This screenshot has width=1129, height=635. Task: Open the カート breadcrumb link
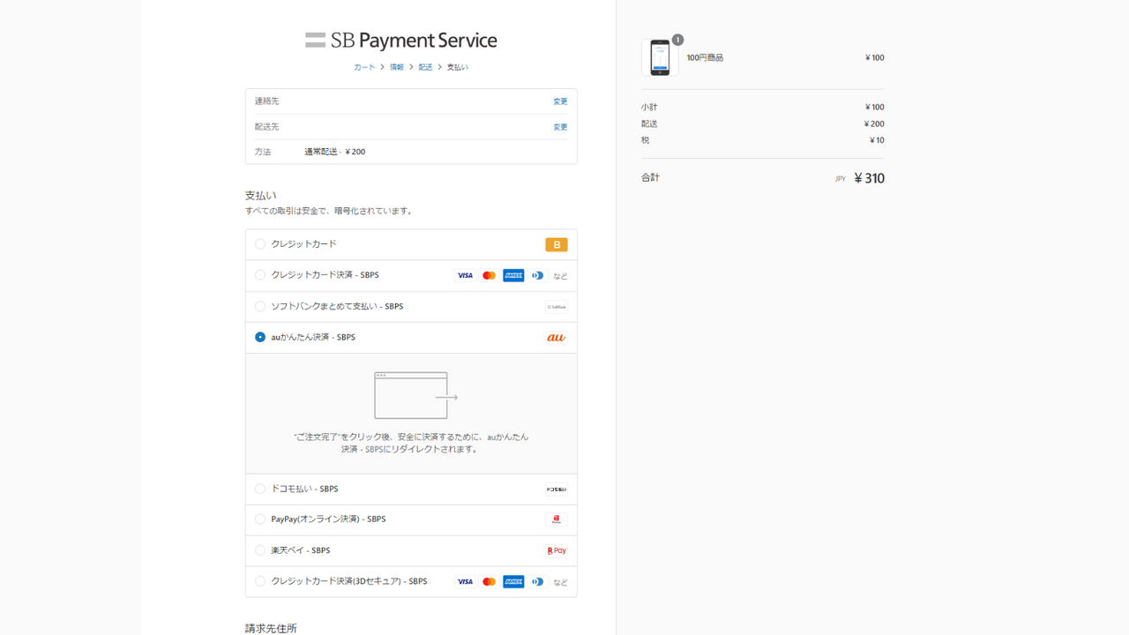pos(364,67)
